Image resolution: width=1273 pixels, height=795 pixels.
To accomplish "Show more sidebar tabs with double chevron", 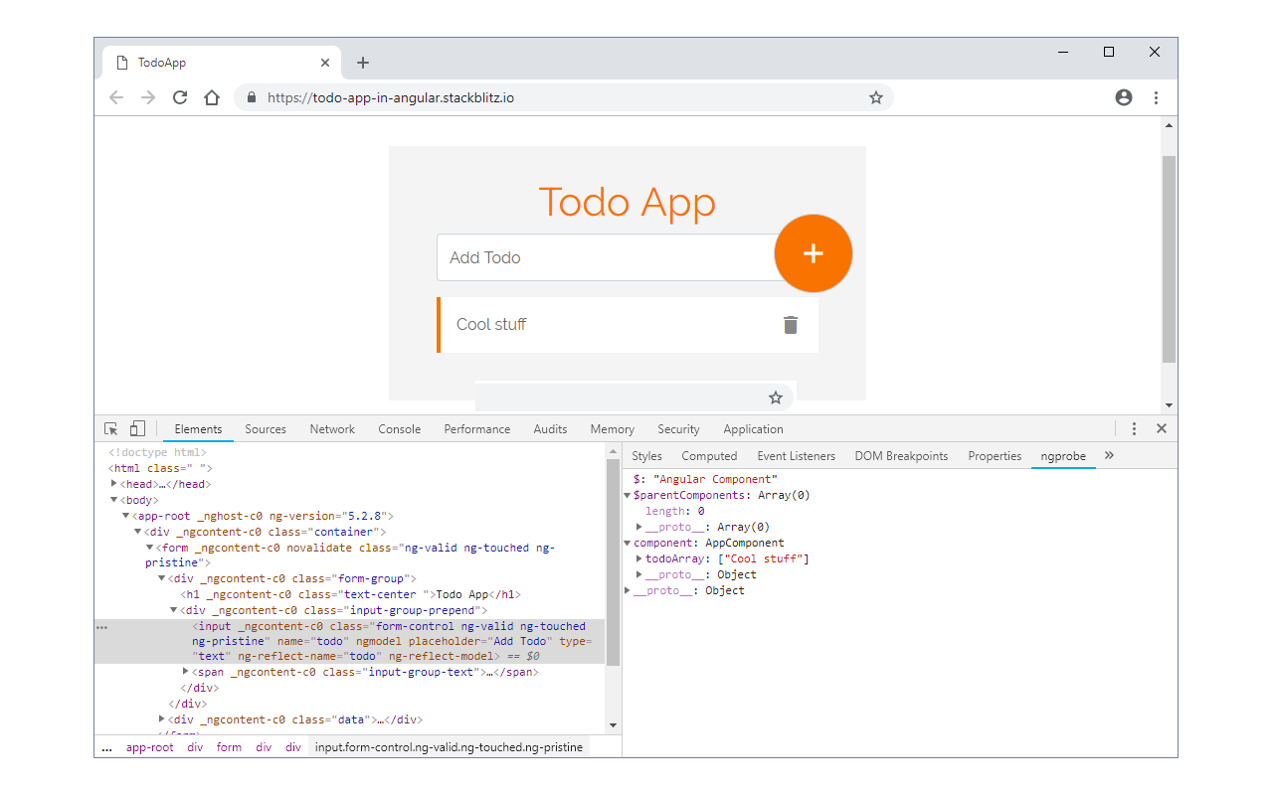I will (1110, 455).
